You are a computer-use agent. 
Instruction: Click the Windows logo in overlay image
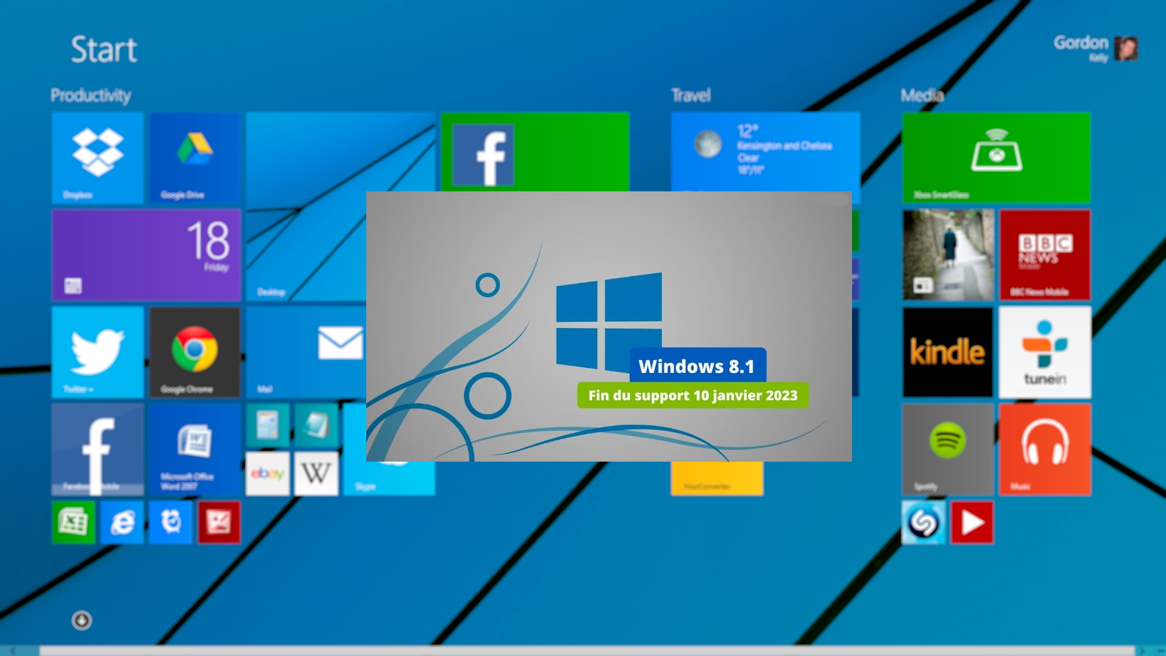tap(609, 323)
